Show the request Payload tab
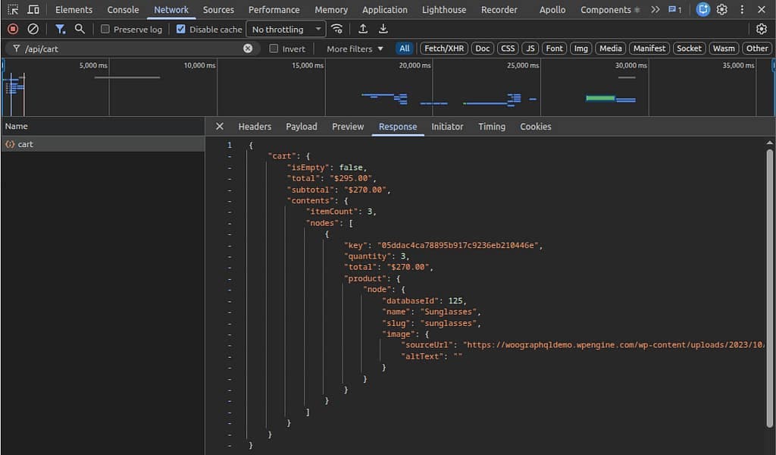 coord(302,126)
